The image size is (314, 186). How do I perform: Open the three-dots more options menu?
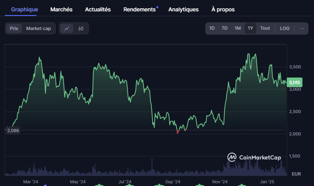pyautogui.click(x=302, y=28)
